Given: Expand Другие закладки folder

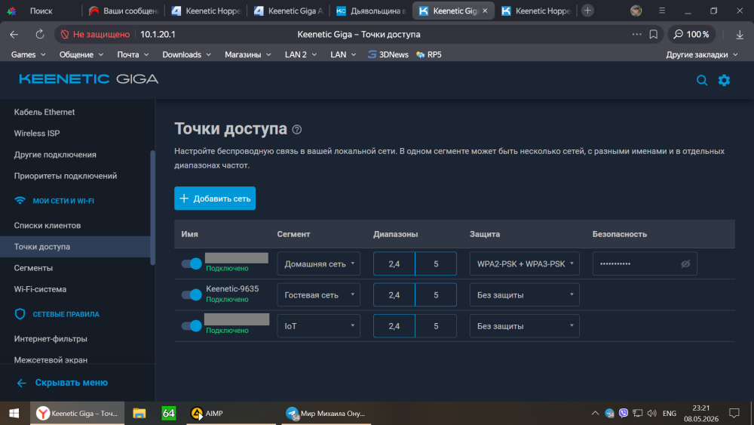Looking at the screenshot, I should tap(701, 54).
